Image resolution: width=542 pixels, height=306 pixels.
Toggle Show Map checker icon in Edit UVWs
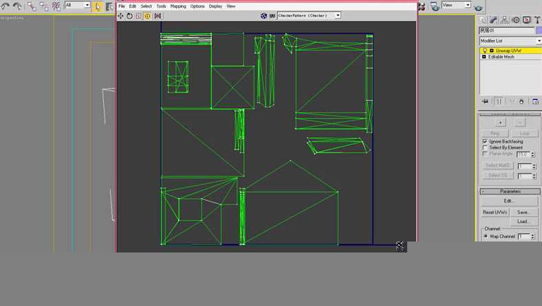tap(263, 16)
